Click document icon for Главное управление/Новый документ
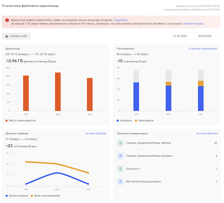The width and height of the screenshot is (224, 203). [x=120, y=156]
